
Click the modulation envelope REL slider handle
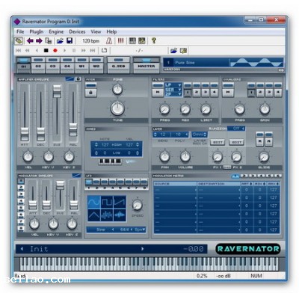point(74,205)
